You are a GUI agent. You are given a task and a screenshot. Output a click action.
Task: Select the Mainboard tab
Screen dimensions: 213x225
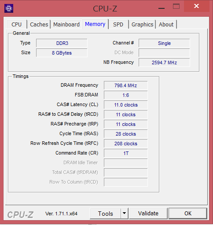[66, 24]
